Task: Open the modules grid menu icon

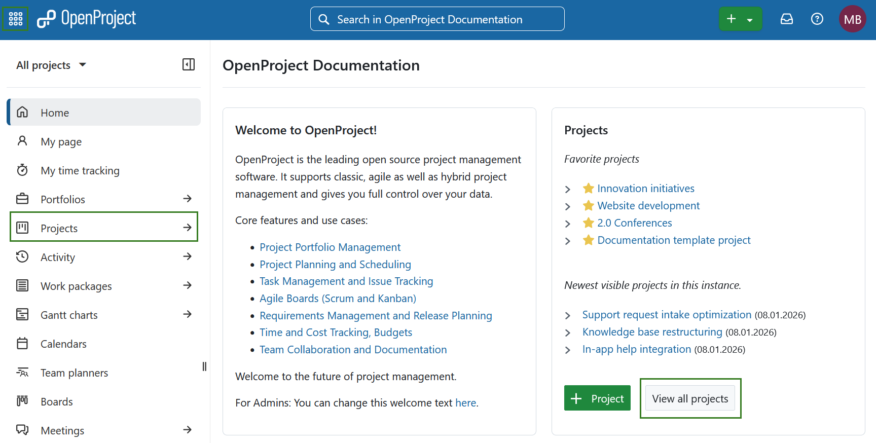Action: pos(16,19)
